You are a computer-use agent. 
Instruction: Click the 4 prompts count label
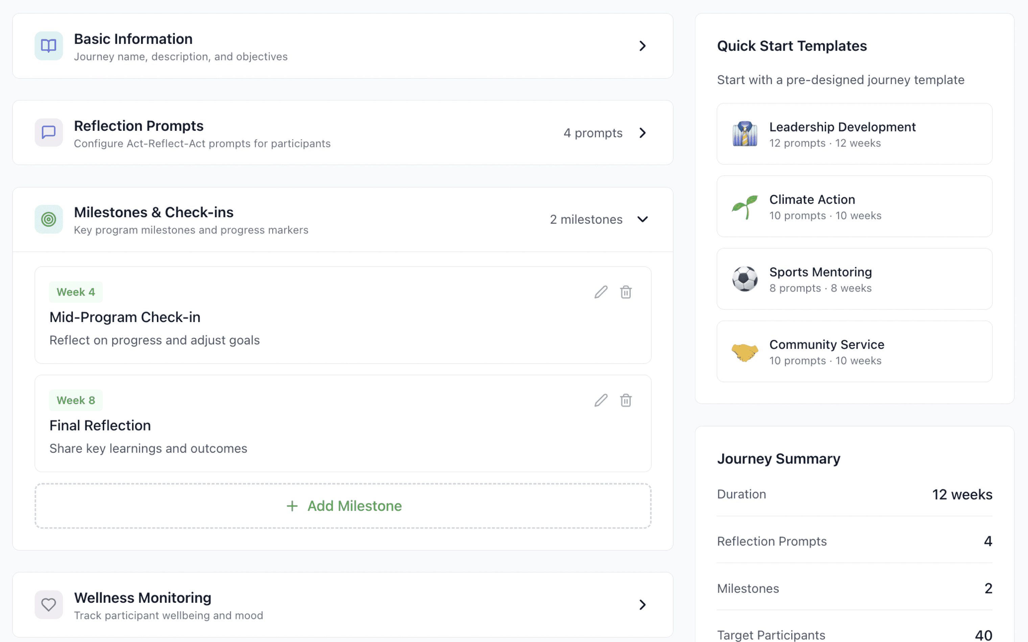pos(592,133)
